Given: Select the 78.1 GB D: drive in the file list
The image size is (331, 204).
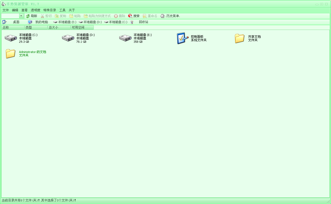Looking at the screenshot, I should click(78, 38).
